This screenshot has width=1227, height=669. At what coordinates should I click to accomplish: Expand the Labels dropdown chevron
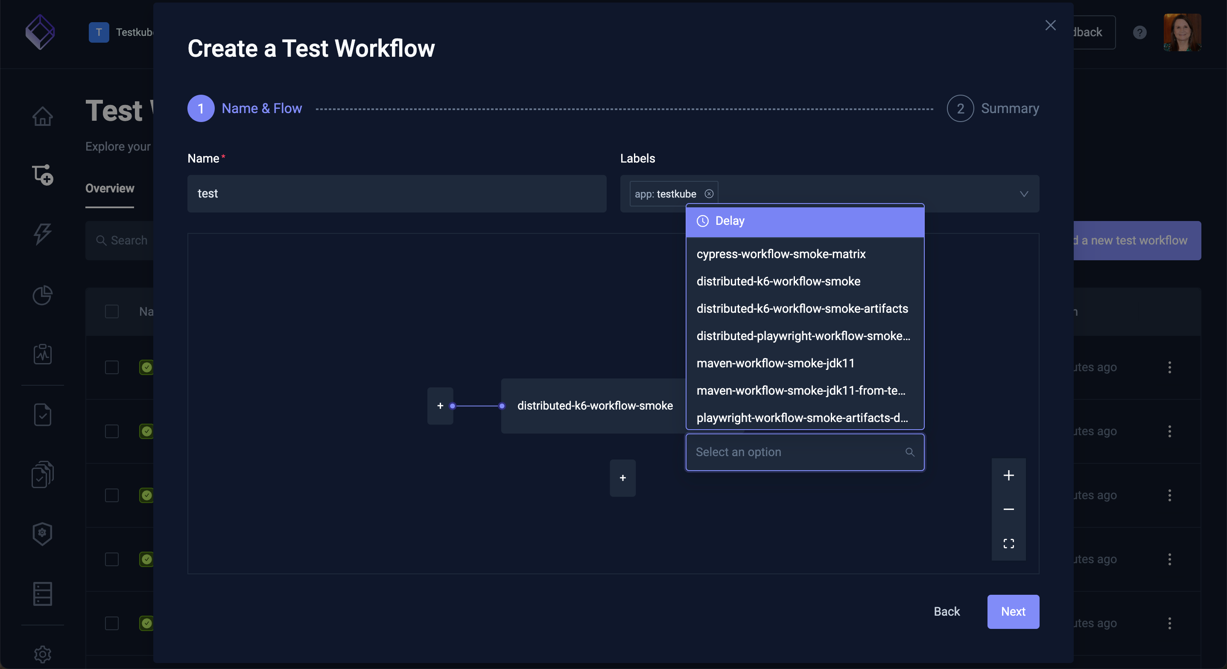(x=1024, y=194)
